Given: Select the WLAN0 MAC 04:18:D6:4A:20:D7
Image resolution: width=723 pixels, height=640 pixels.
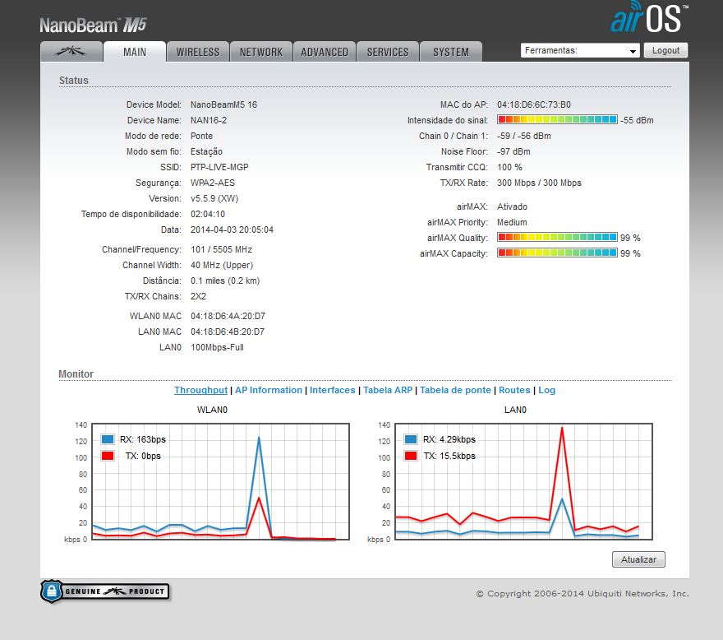Looking at the screenshot, I should pos(228,317).
